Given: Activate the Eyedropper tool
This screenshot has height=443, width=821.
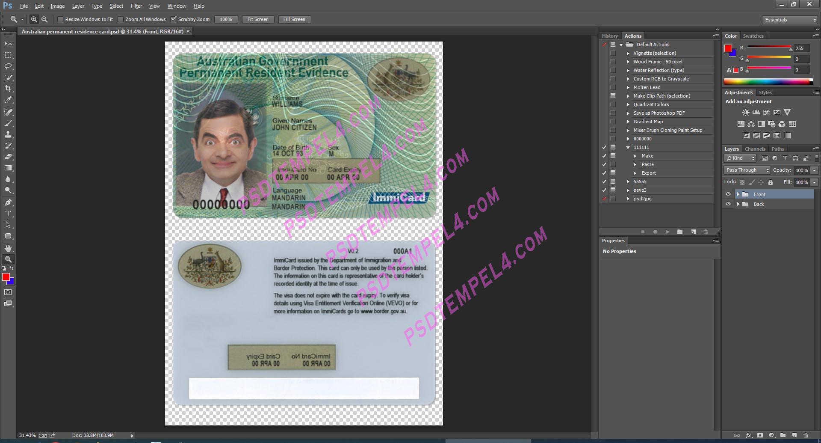Looking at the screenshot, I should 8,100.
